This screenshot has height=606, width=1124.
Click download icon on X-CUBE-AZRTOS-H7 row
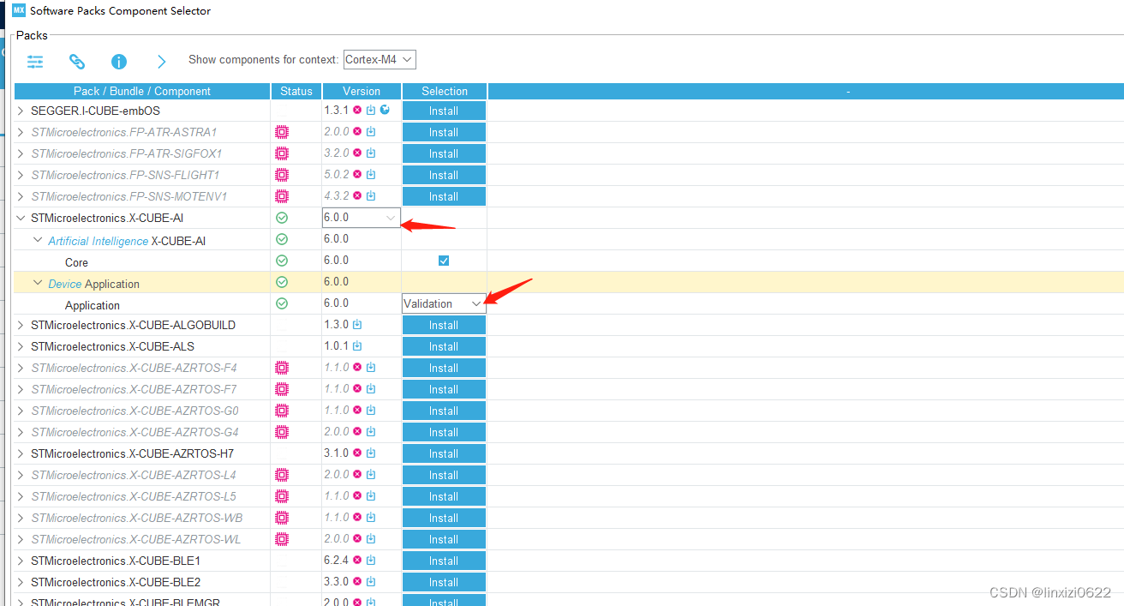[371, 453]
